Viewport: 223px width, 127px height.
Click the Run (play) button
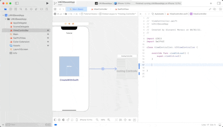coord(47,3)
